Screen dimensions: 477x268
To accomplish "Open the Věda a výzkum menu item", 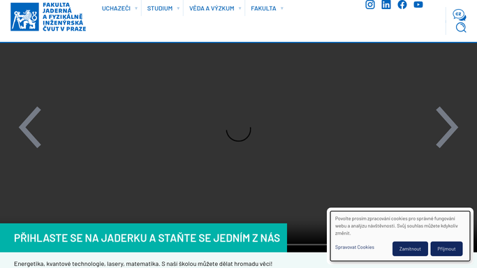I will pos(212,8).
